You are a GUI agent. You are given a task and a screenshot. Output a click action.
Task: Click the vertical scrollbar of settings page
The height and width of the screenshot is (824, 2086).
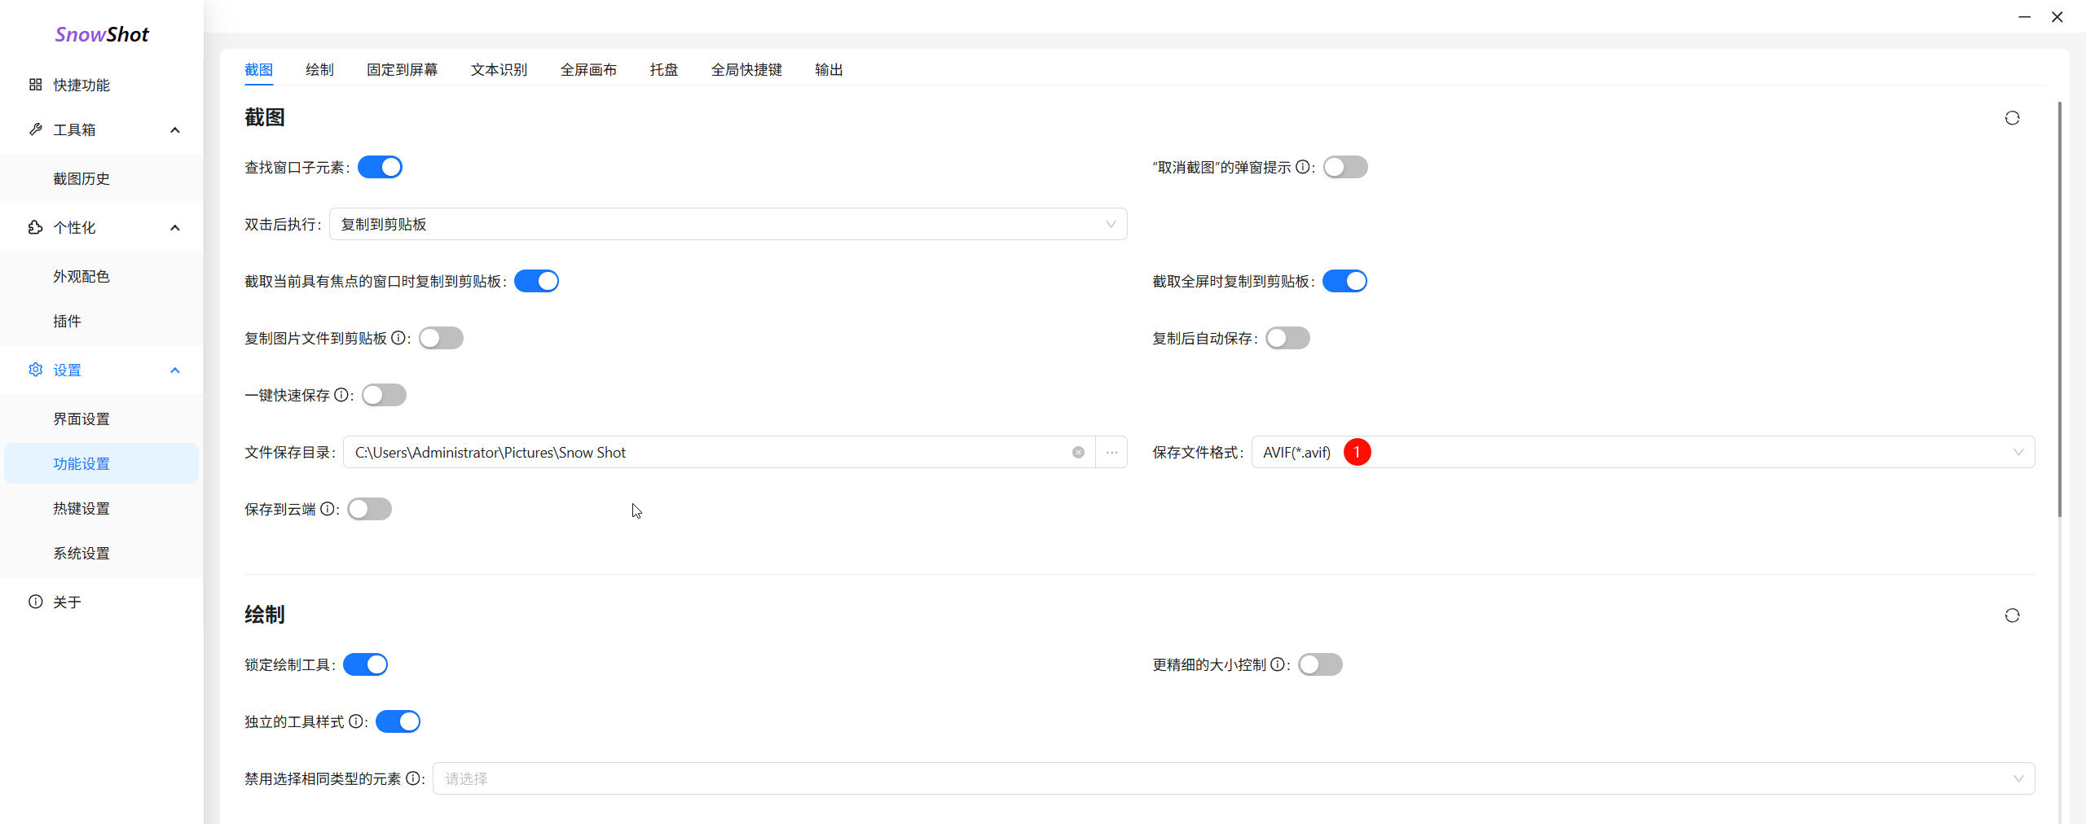pyautogui.click(x=2060, y=309)
